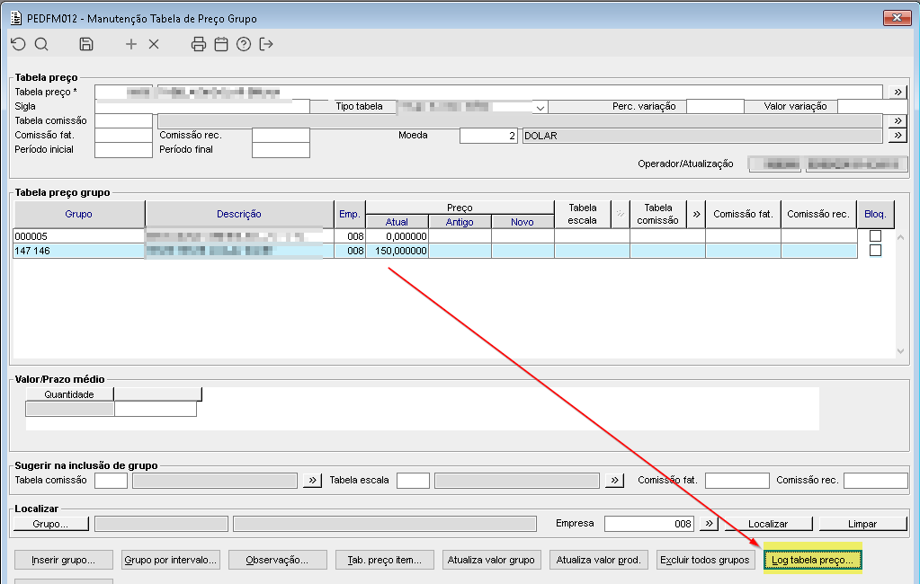The image size is (920, 584).
Task: Click the Grupo... button in Localizar
Action: click(50, 524)
